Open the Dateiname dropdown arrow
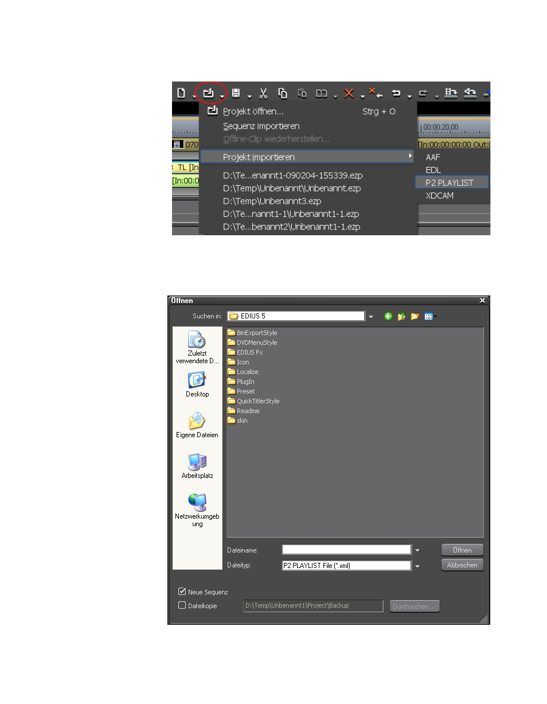The image size is (547, 704). (417, 550)
